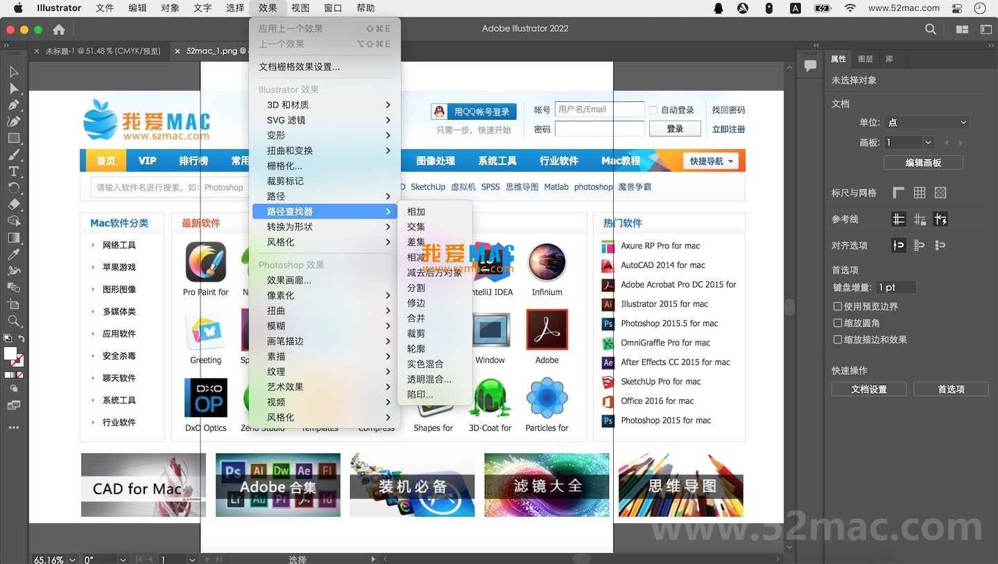Viewport: 998px width, 564px height.
Task: Open the 单位 units dropdown
Action: point(927,122)
